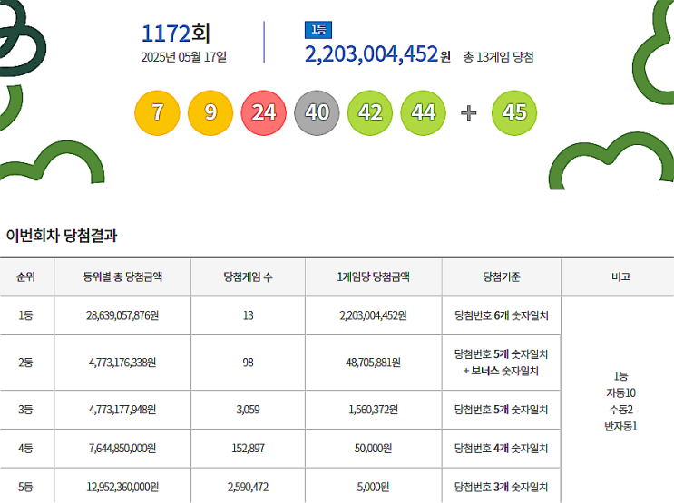The height and width of the screenshot is (503, 674).
Task: Click the criteria 5개 숫자일치 + 보너스 숫자일치
Action: (502, 363)
